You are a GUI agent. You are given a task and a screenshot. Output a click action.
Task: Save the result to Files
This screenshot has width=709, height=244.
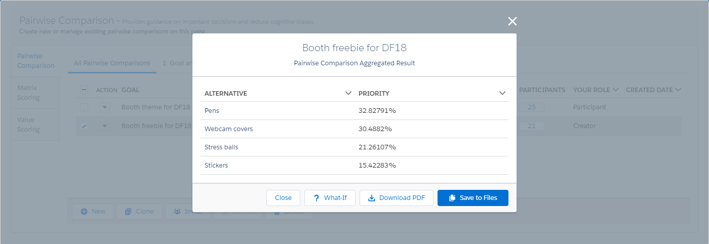coord(473,198)
